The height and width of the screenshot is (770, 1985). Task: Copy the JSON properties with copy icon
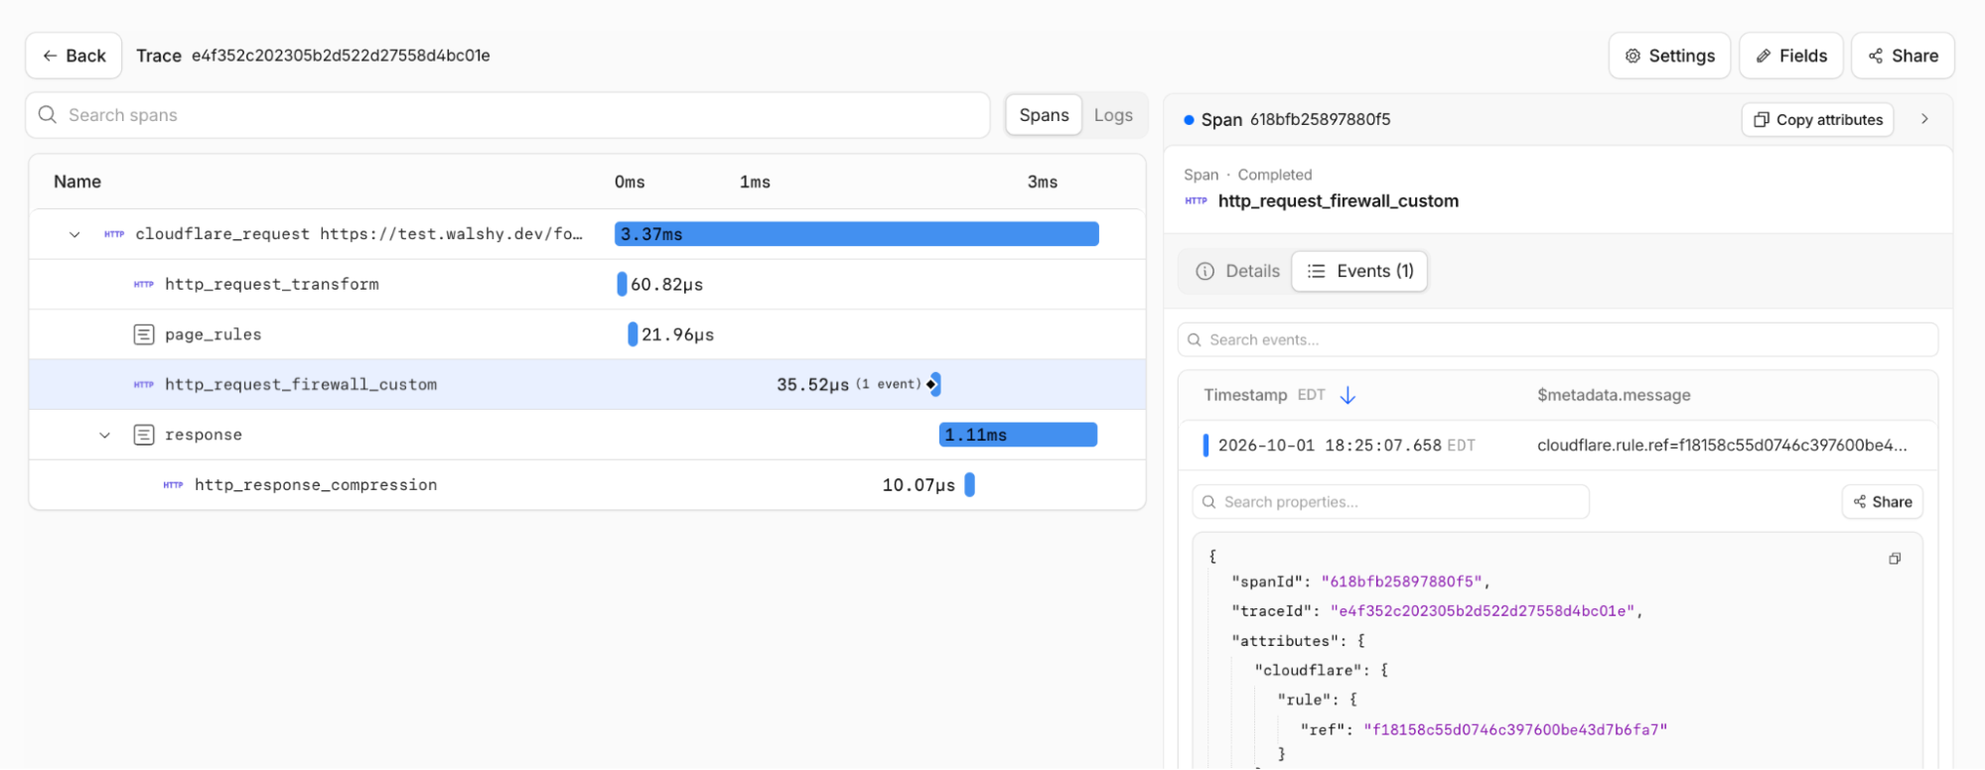[x=1895, y=559]
